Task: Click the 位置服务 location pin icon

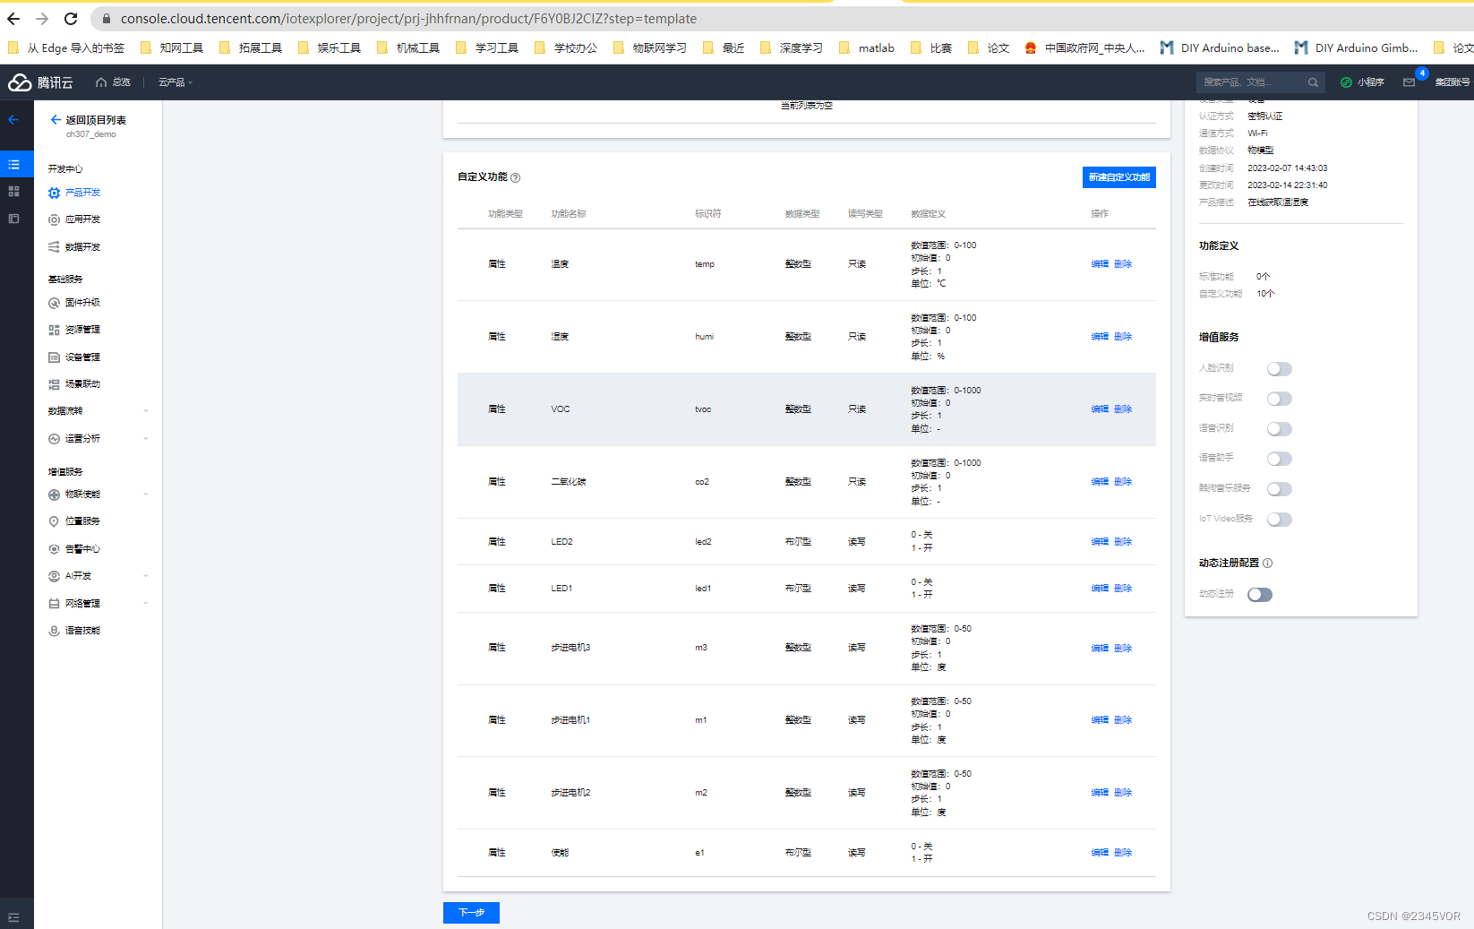Action: [x=54, y=521]
